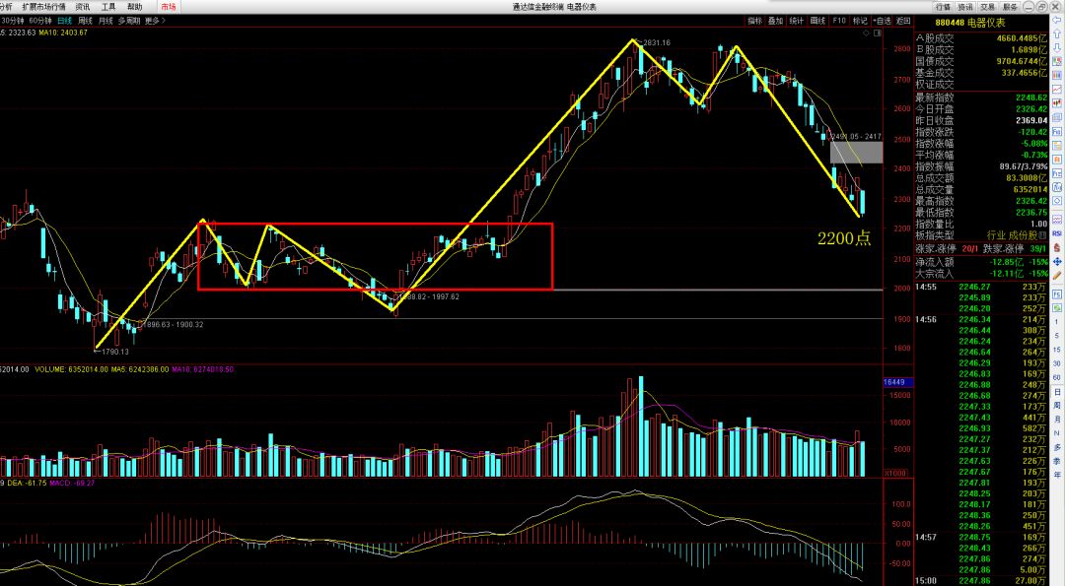Switch to 30分钟 chart period
Viewport: 1065px width, 586px height.
(12, 21)
